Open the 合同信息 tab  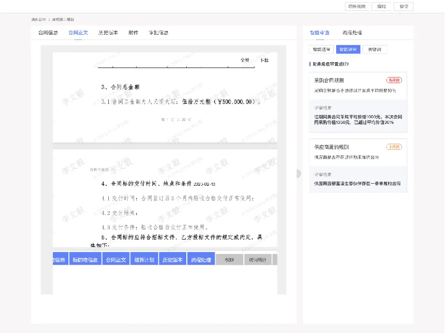(x=48, y=33)
